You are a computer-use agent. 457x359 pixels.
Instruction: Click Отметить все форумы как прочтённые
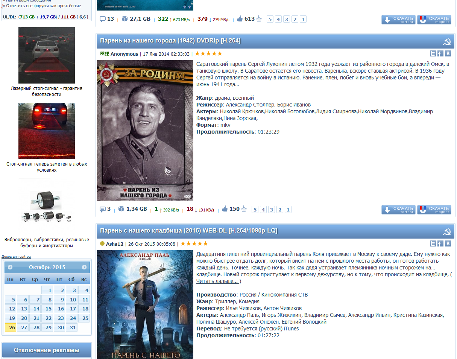43,6
